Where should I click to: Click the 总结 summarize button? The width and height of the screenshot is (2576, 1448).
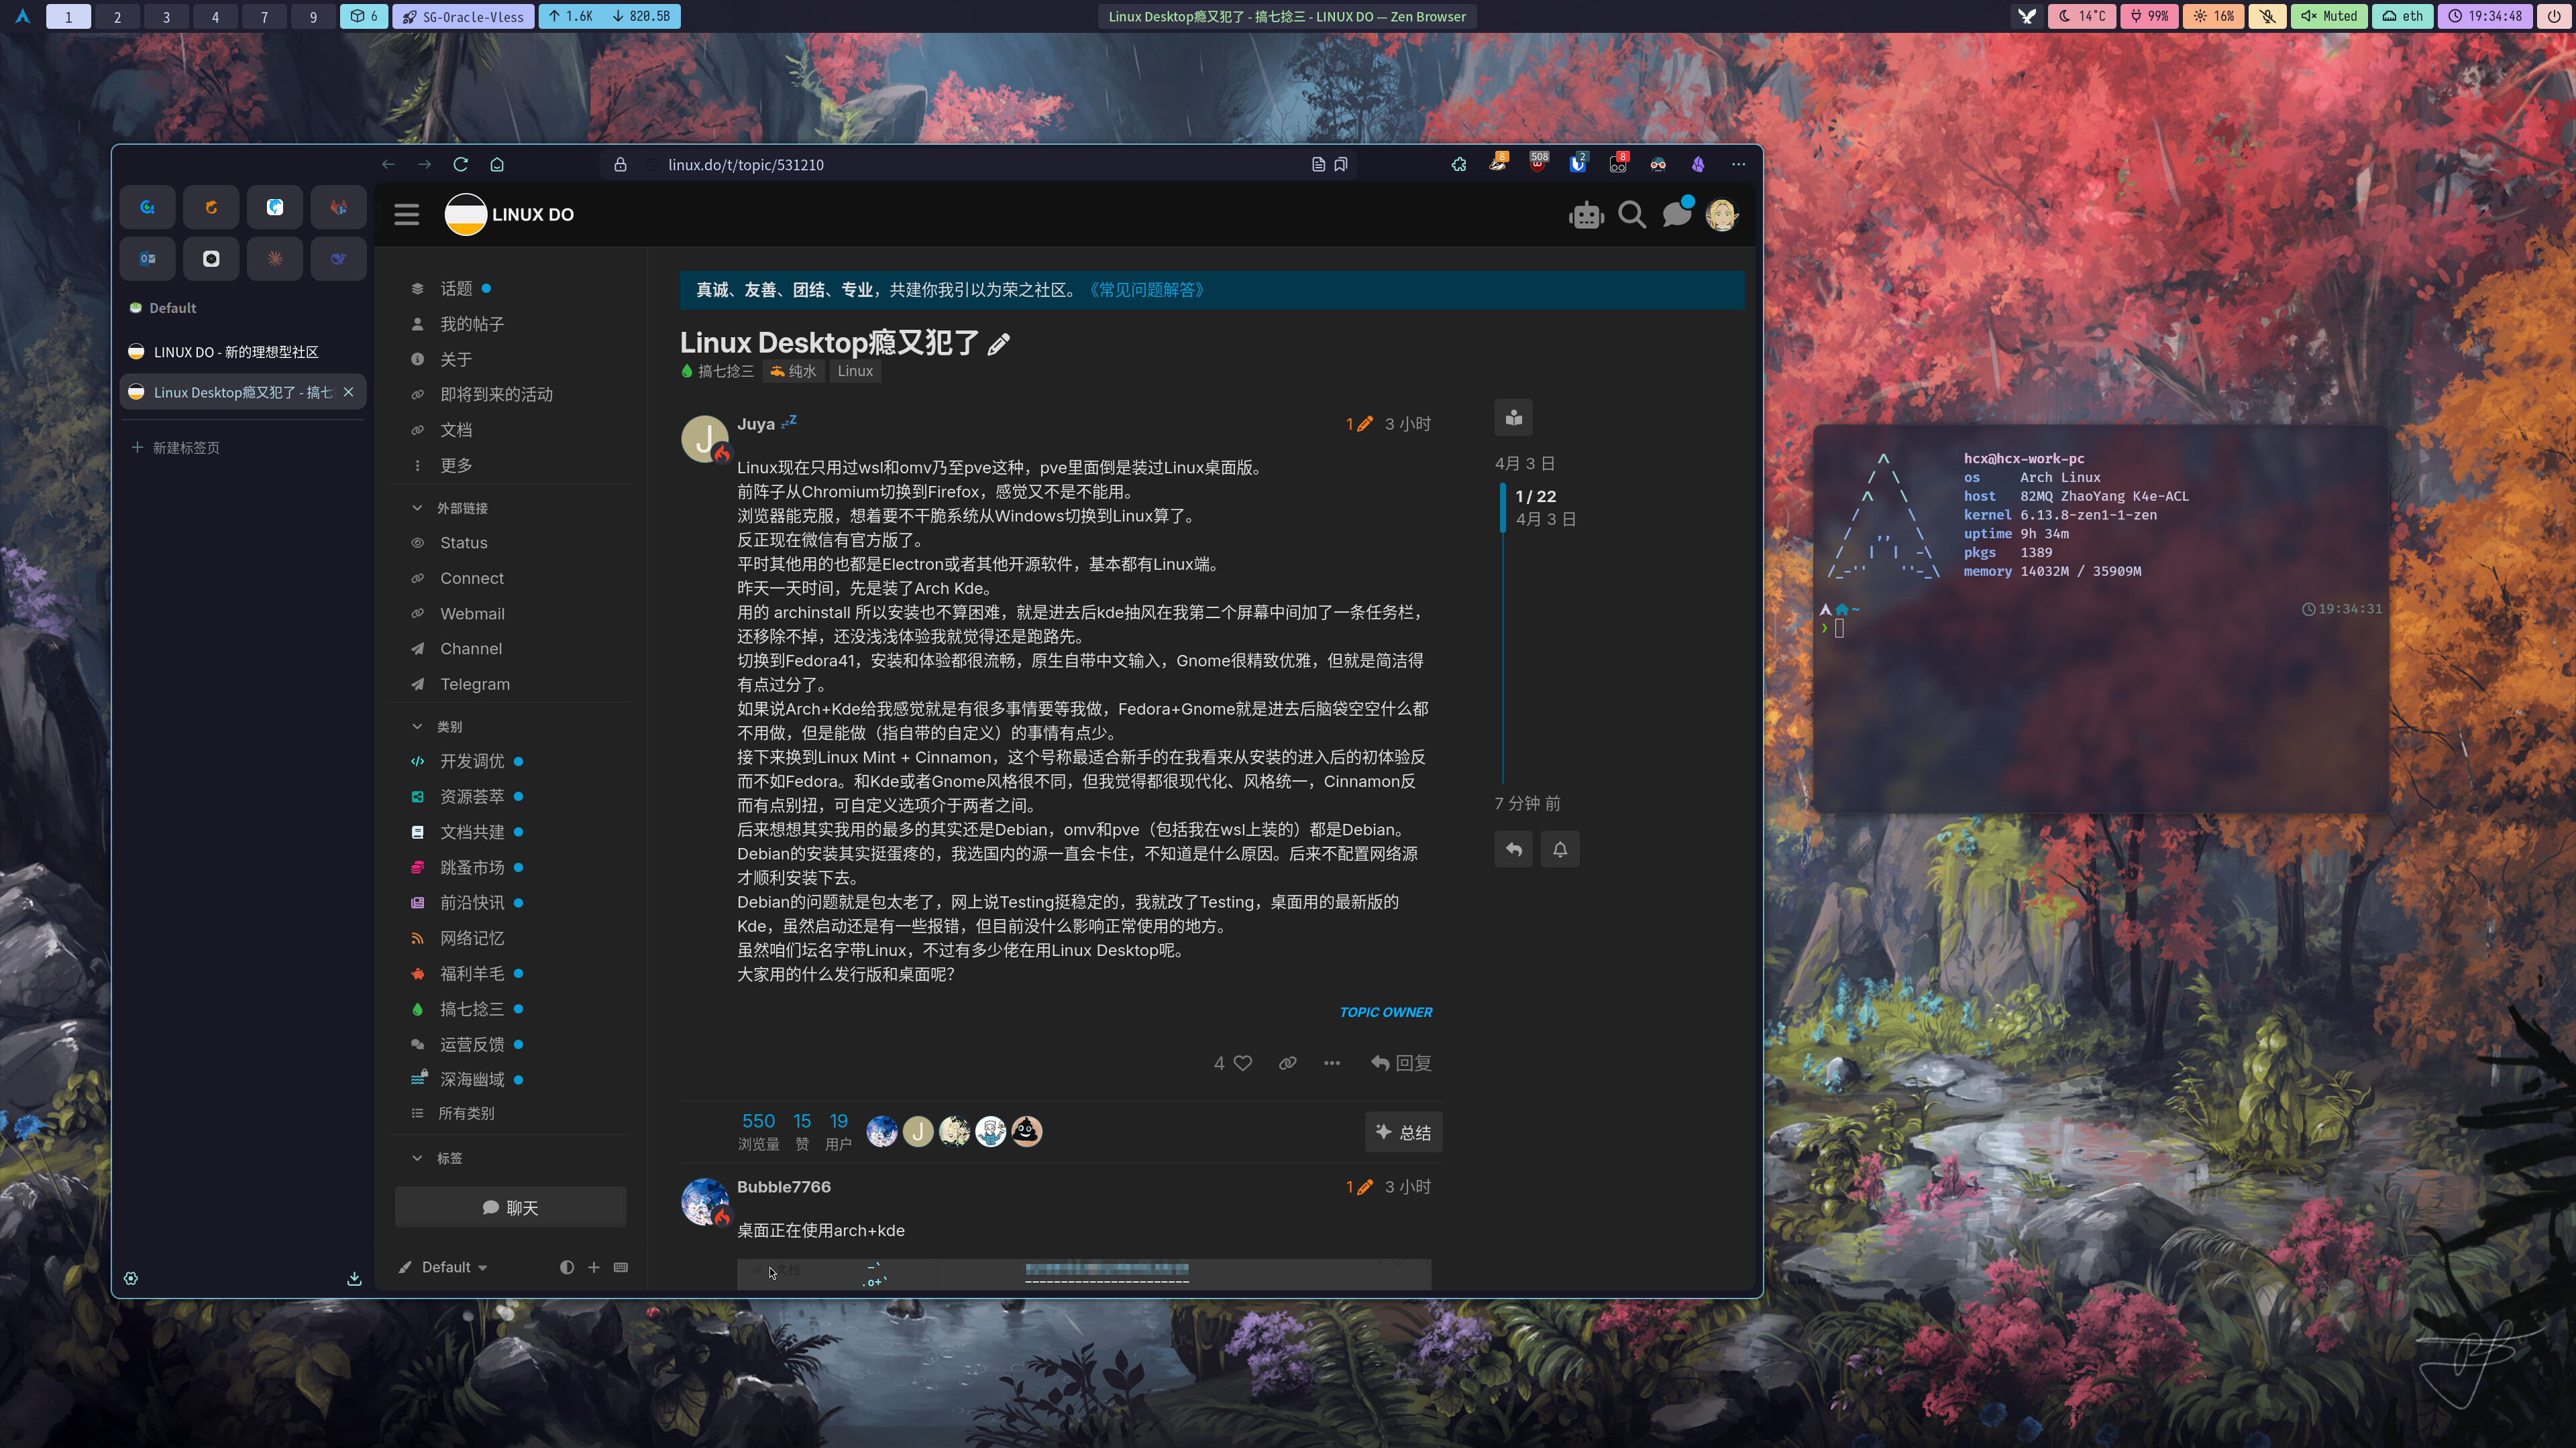[x=1403, y=1132]
